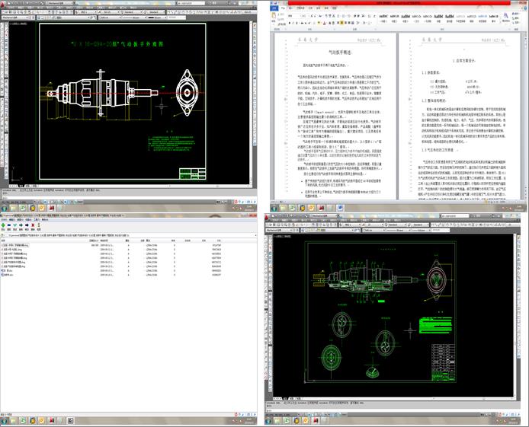The image size is (529, 427).
Task: Click the Windows Start orb below top-left AutoCAD
Action: [x=5, y=208]
